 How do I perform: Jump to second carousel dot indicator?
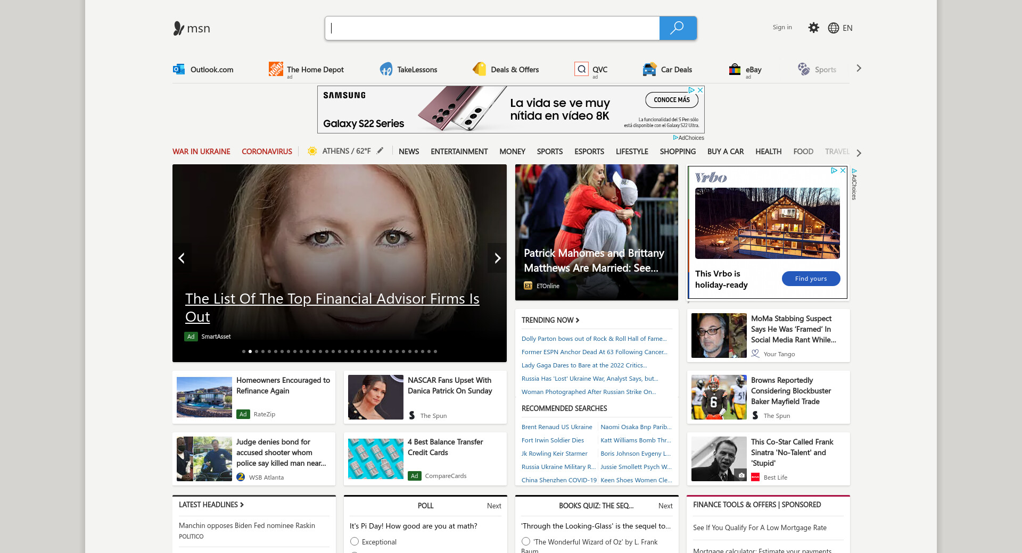pyautogui.click(x=250, y=351)
